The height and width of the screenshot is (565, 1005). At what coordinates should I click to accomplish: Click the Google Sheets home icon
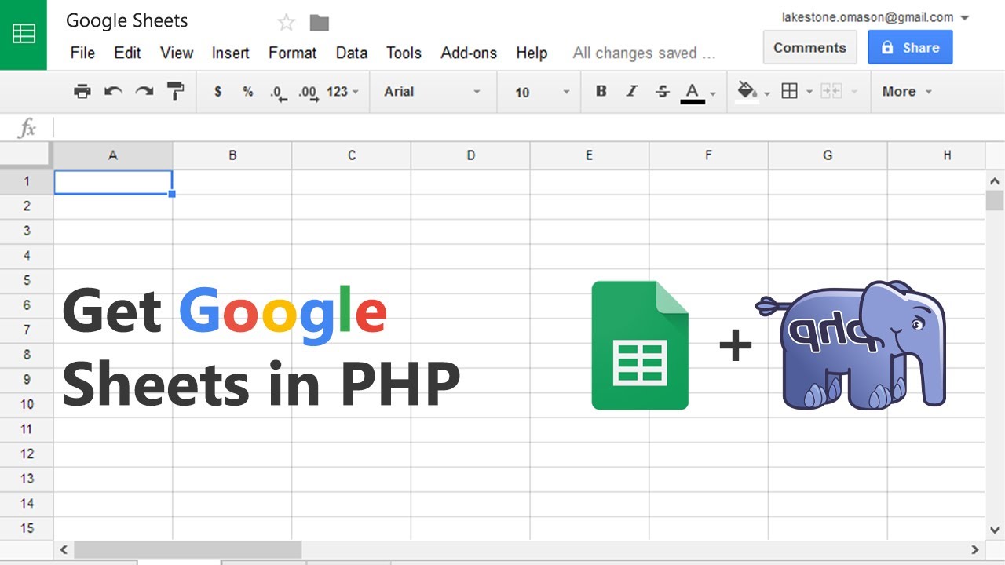click(x=24, y=35)
